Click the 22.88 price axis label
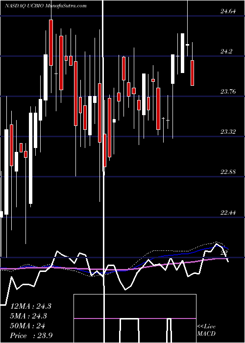Screen dimensions: 245x343 pyautogui.click(x=228, y=172)
